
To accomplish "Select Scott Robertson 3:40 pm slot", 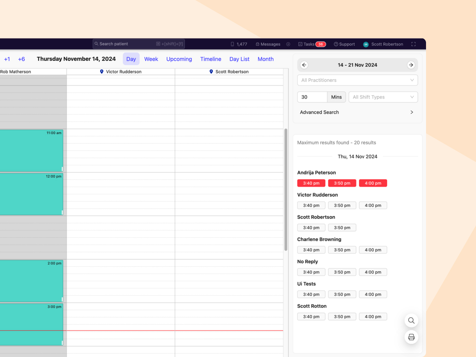I will [x=311, y=228].
